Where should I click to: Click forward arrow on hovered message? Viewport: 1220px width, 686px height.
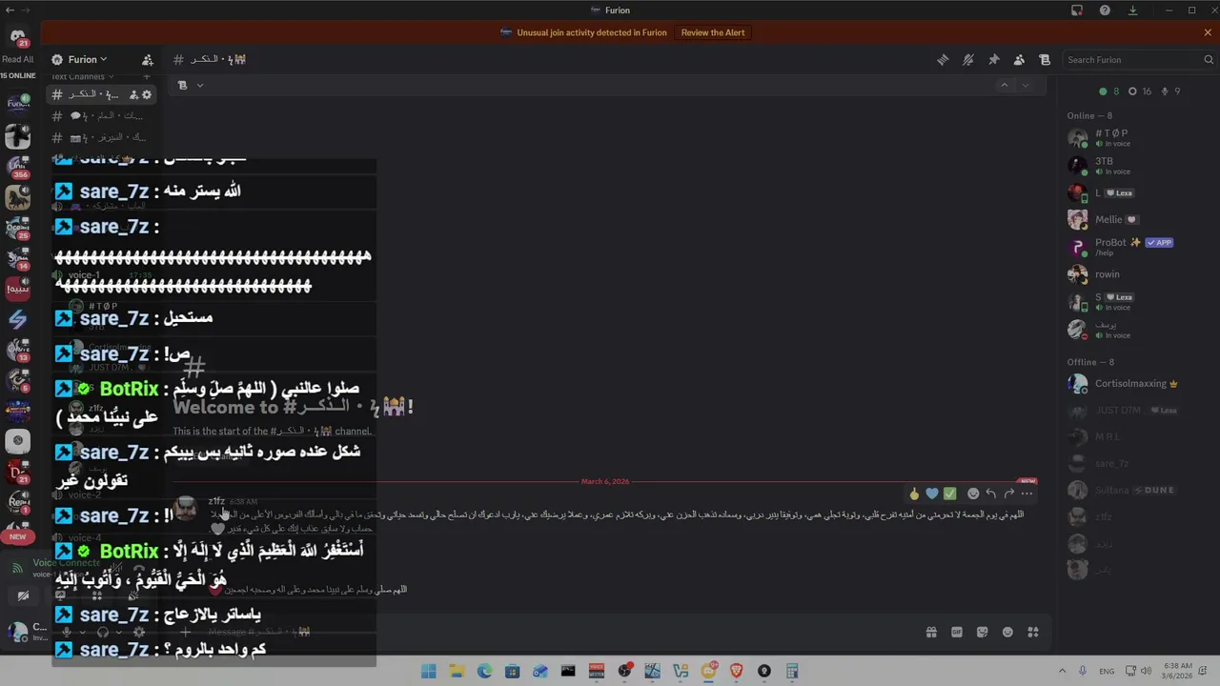(1008, 494)
